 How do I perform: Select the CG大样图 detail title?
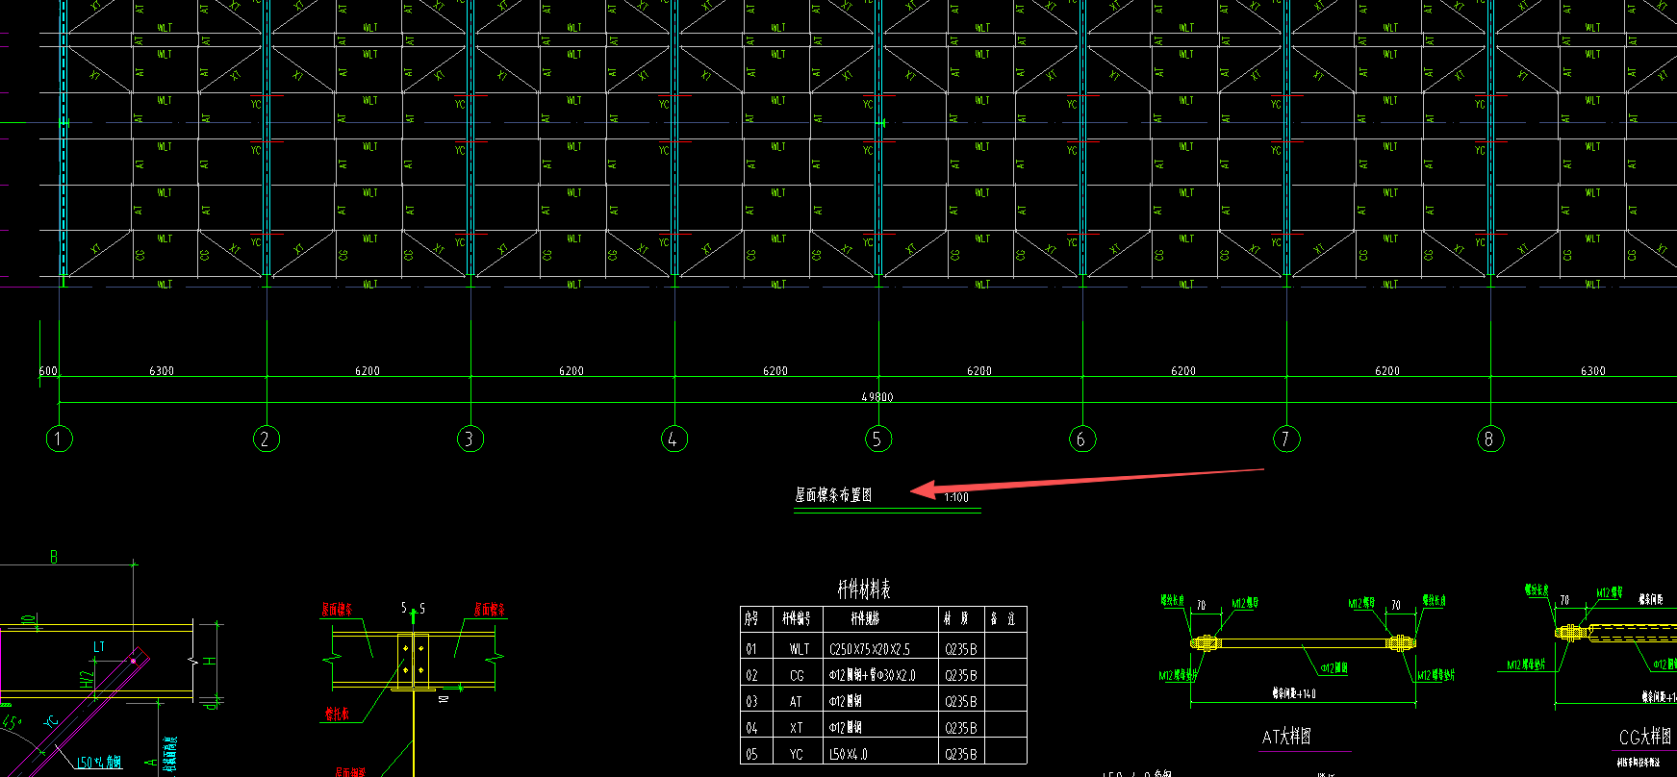(1645, 737)
